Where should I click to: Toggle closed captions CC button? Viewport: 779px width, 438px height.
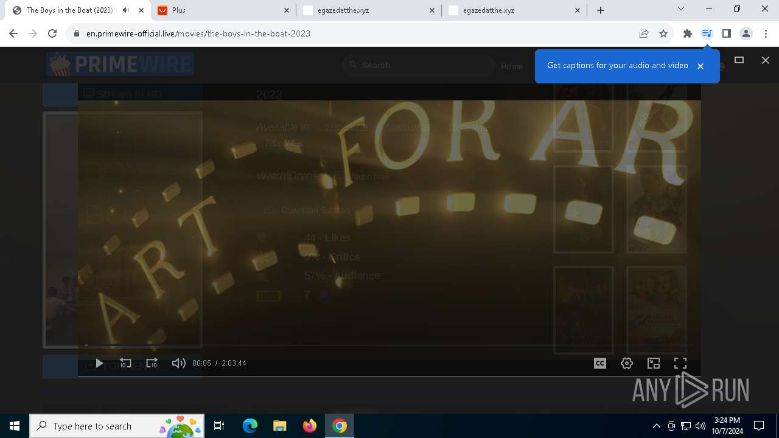tap(600, 363)
